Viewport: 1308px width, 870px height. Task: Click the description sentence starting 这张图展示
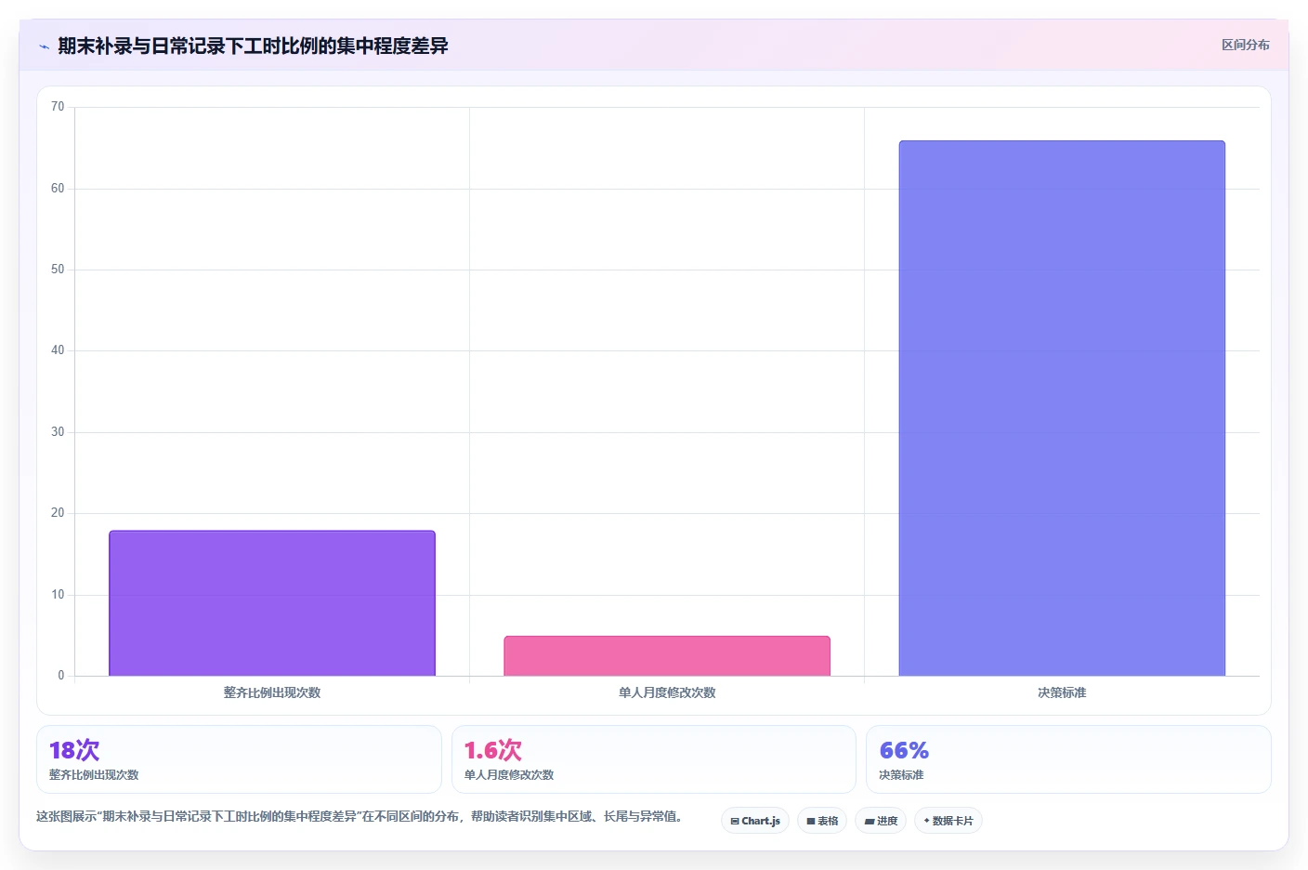click(x=361, y=816)
